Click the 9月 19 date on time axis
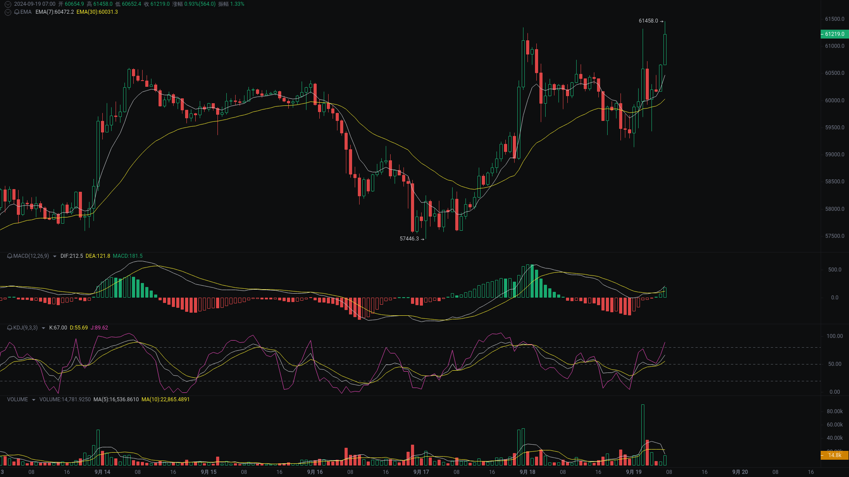849x477 pixels. click(634, 472)
